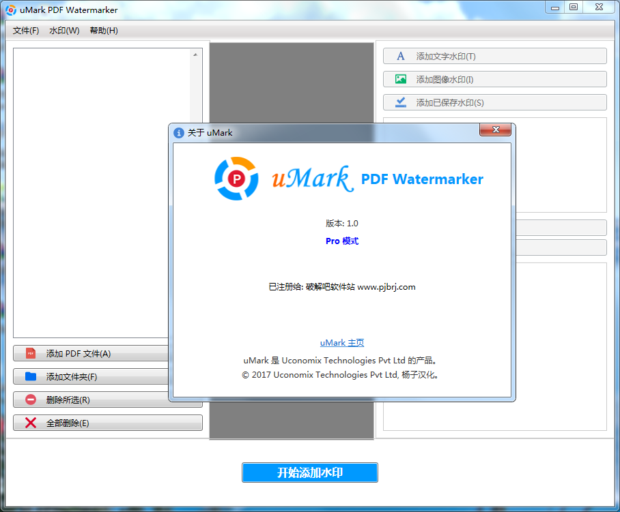Click the 添加图像水印(I) button
The image size is (620, 512).
[x=494, y=79]
